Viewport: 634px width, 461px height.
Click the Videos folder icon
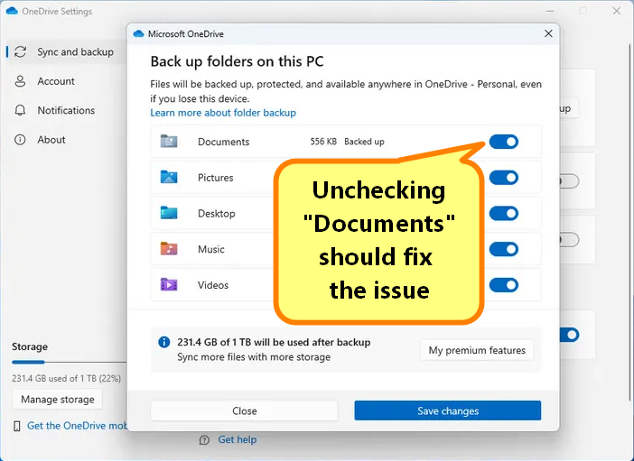point(169,284)
